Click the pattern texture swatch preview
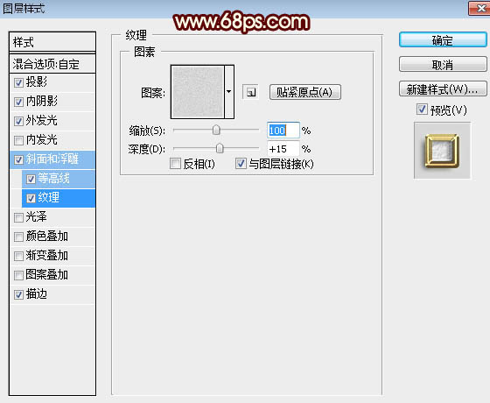Screen dimensions: 490x403 pos(198,92)
